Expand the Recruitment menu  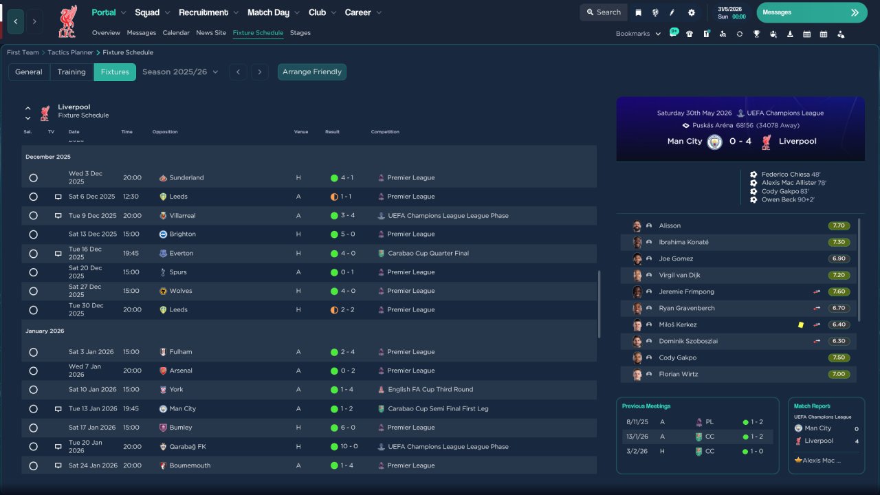coord(208,12)
